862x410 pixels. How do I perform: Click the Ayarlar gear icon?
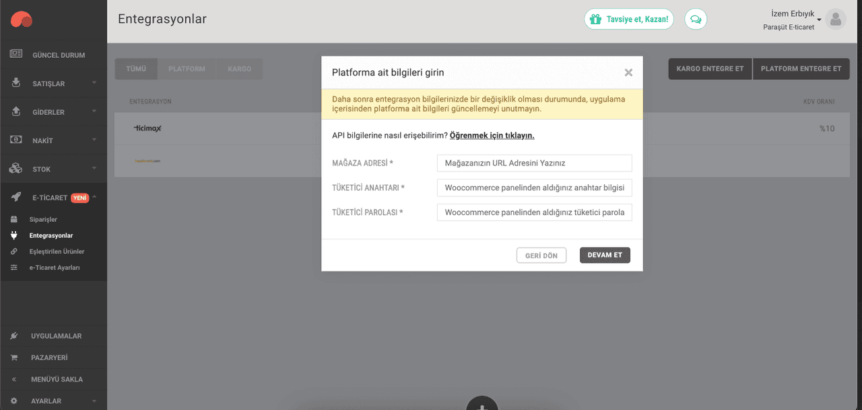click(14, 401)
